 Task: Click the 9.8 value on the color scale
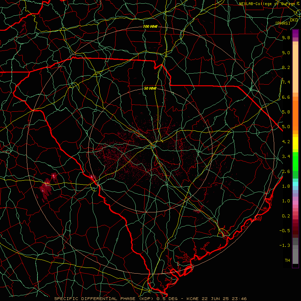[x=286, y=38]
